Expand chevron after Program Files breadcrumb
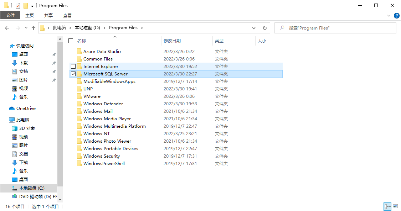The image size is (401, 211). 142,28
